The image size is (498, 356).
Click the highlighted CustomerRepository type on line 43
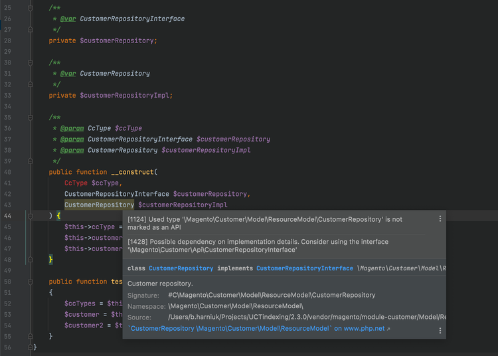pyautogui.click(x=99, y=205)
